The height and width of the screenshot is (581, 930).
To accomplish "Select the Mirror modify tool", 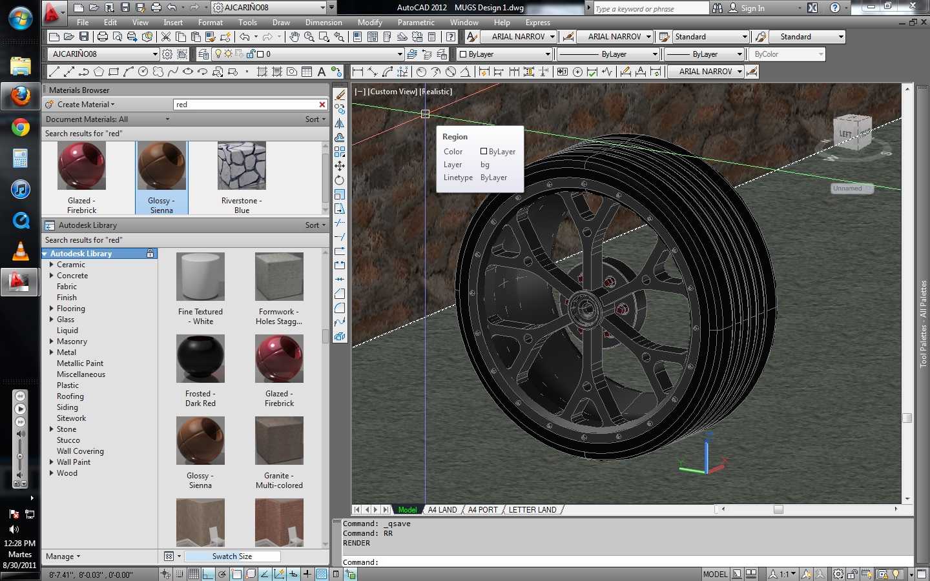I will point(340,123).
